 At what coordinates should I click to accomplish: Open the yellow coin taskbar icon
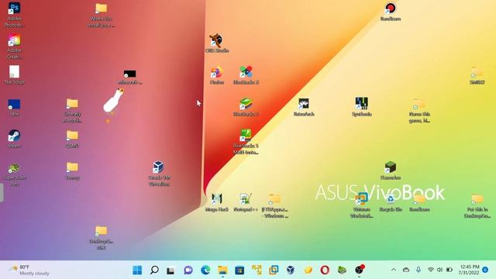(x=308, y=270)
